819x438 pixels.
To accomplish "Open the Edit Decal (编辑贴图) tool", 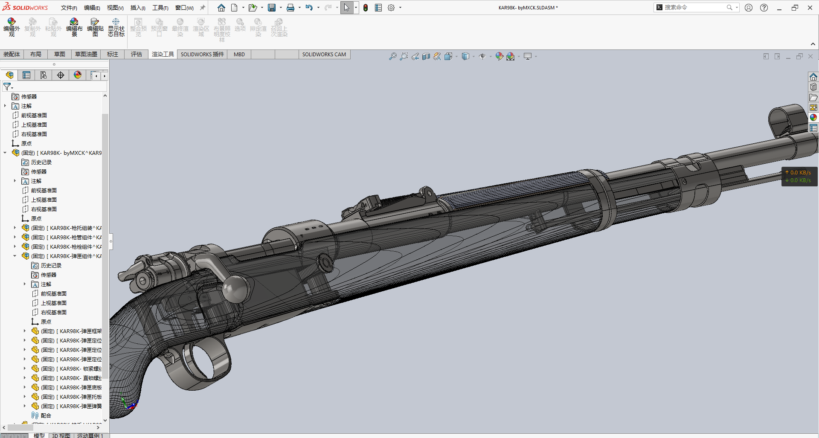I will (95, 27).
